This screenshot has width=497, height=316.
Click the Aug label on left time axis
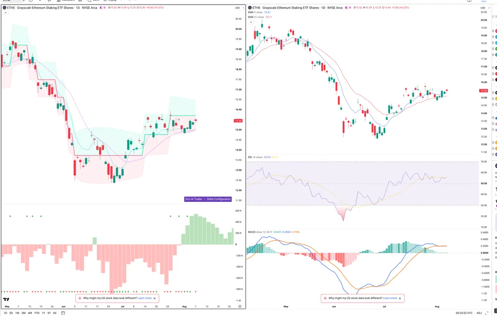pos(184,306)
